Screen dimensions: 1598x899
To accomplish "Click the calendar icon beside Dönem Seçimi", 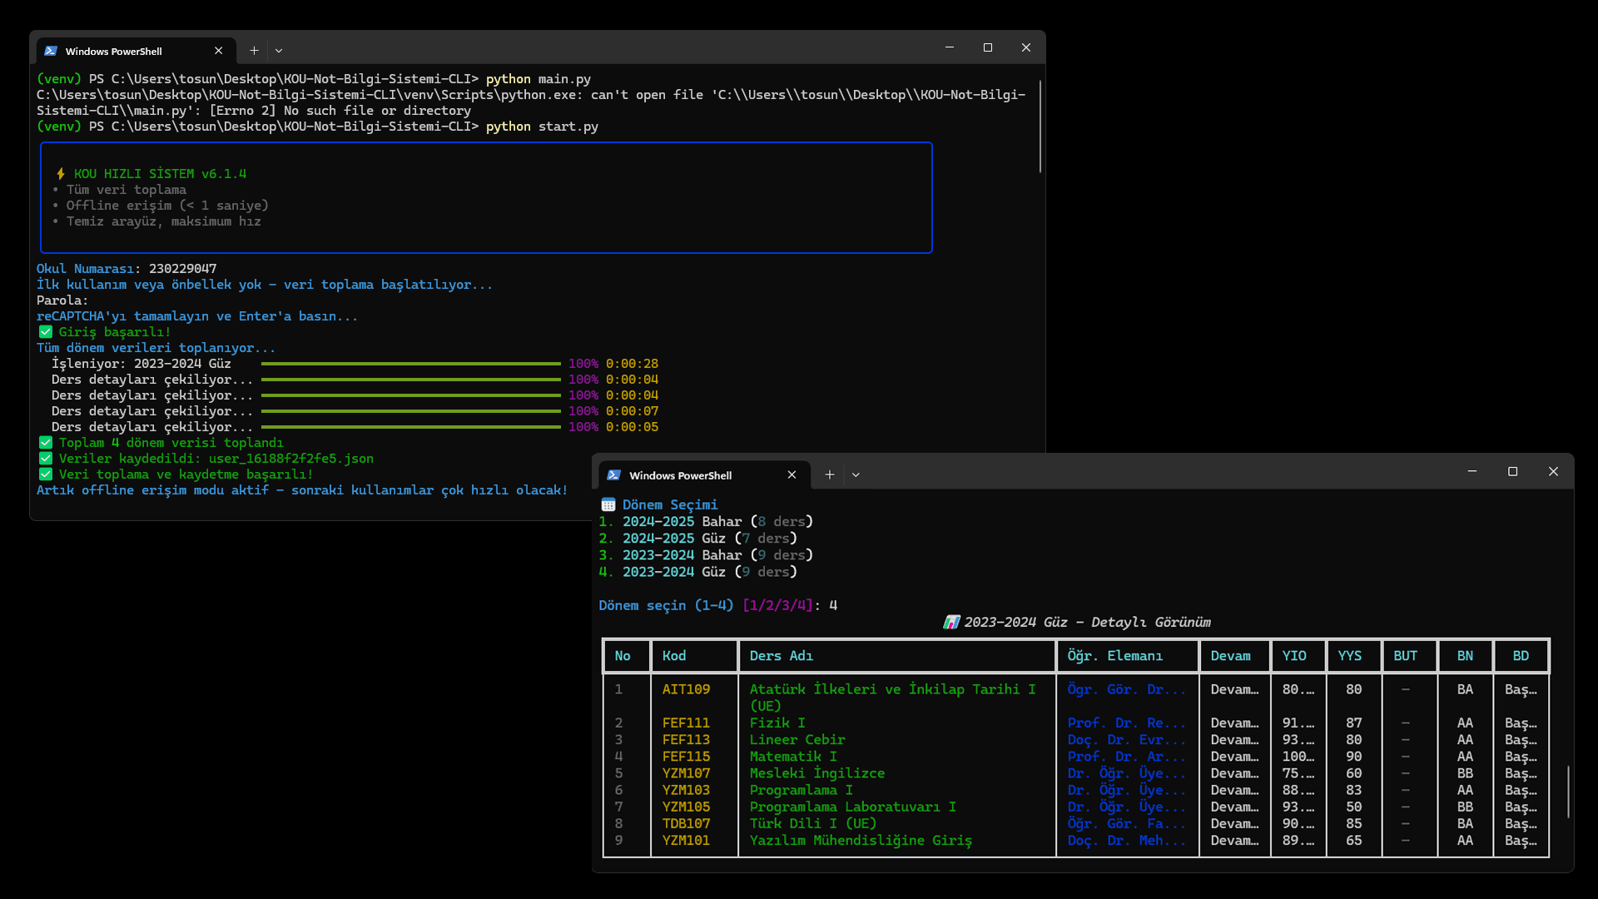I will click(x=608, y=505).
